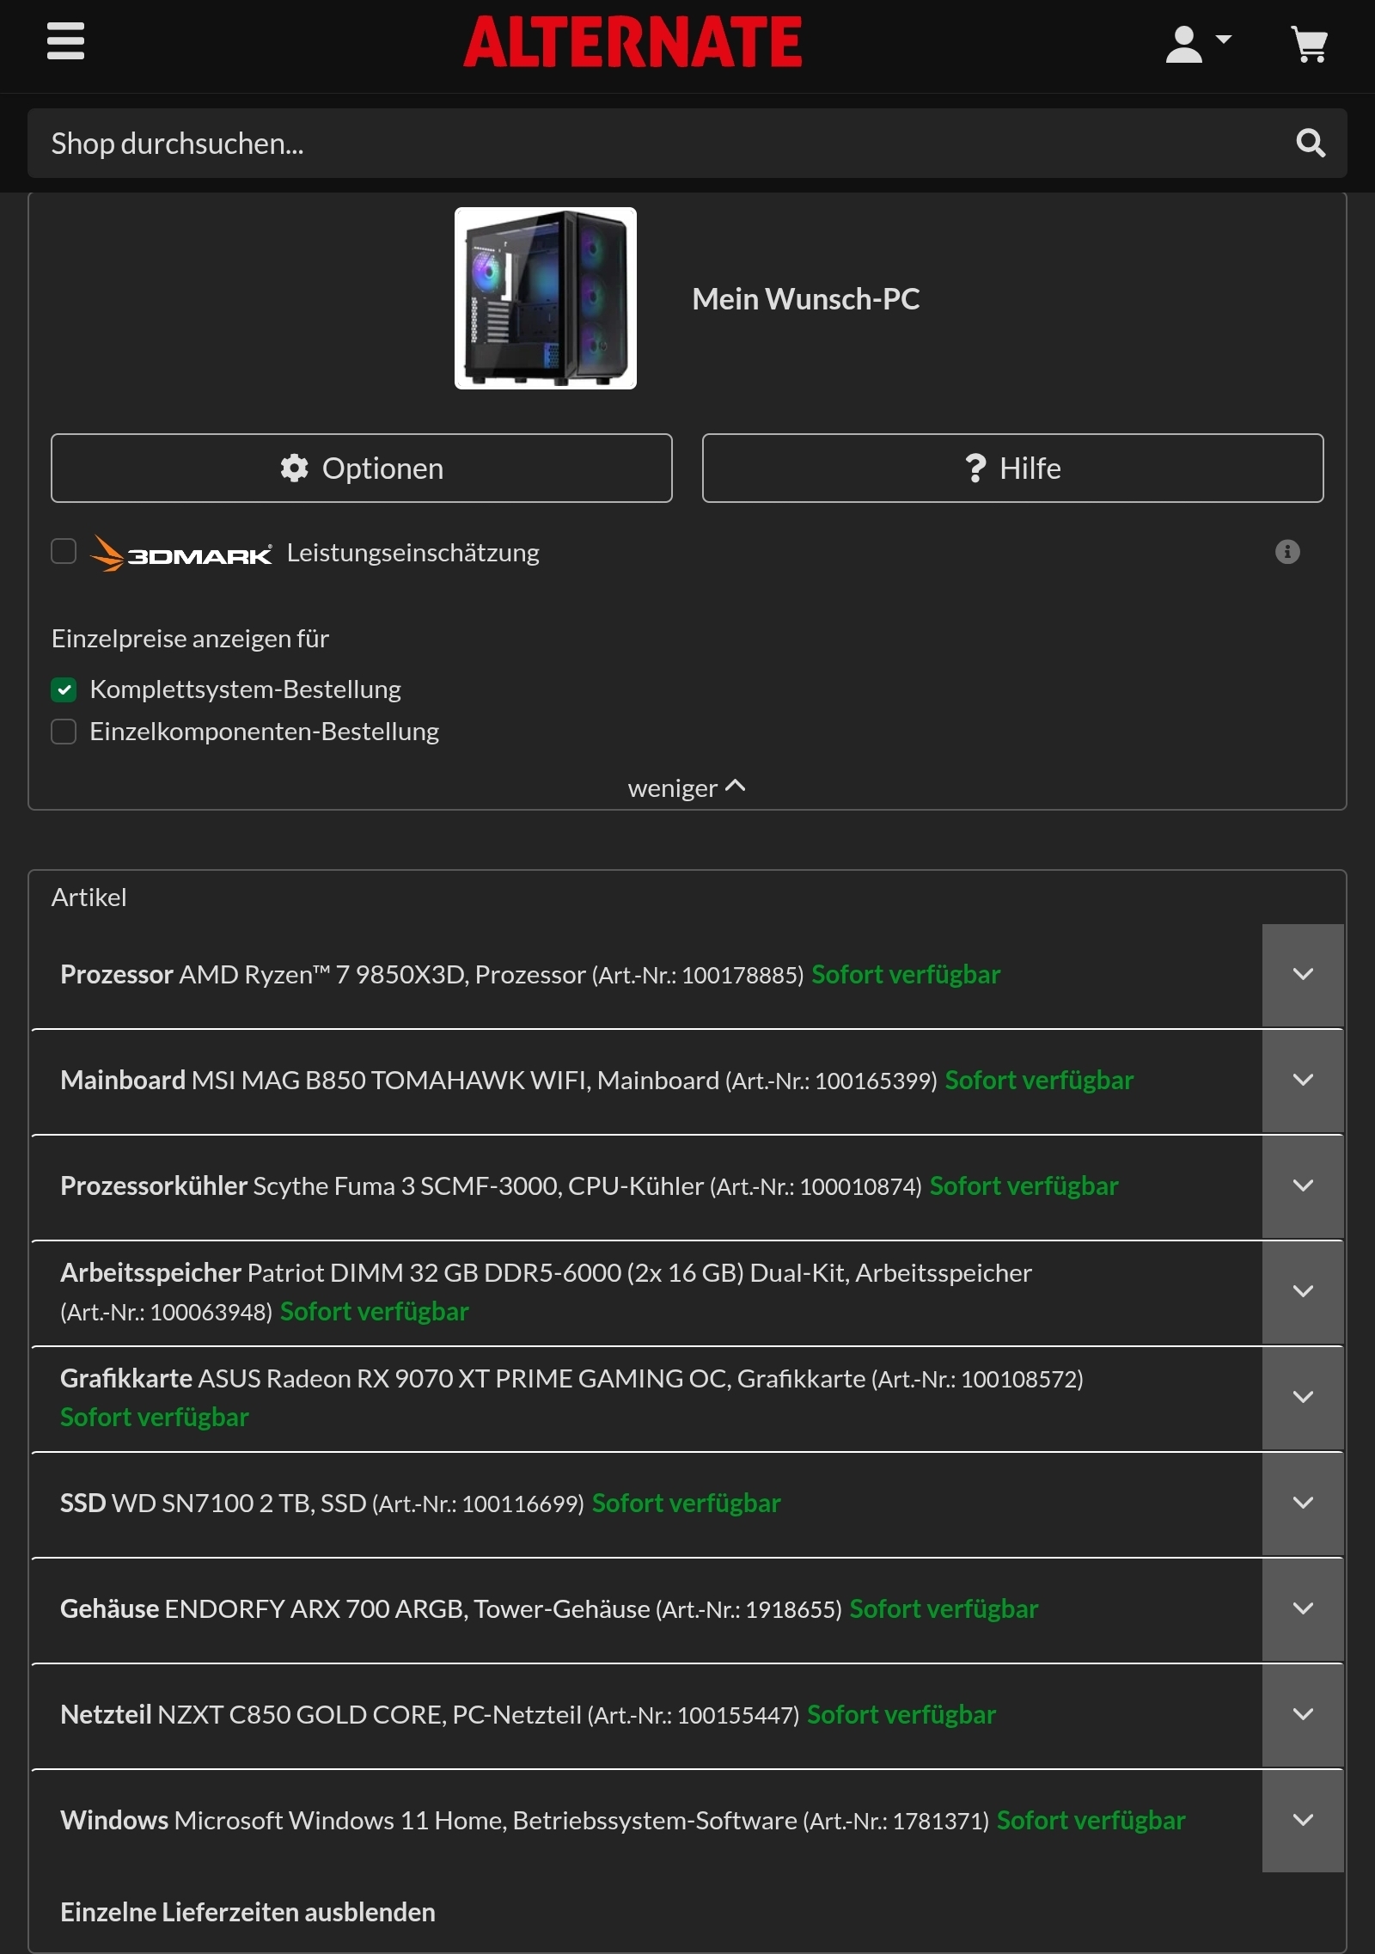Expand the Prozessor AMD Ryzen row

(1303, 974)
